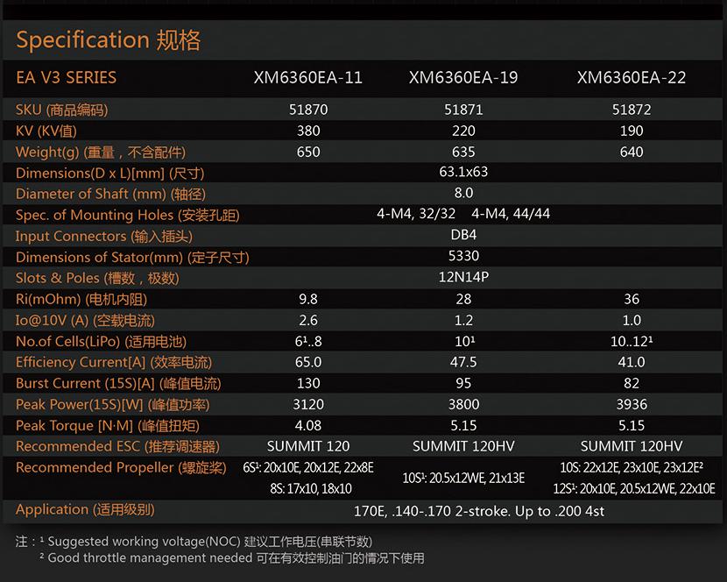This screenshot has width=727, height=582.
Task: Click the Diameter of Shaft row label
Action: [110, 194]
